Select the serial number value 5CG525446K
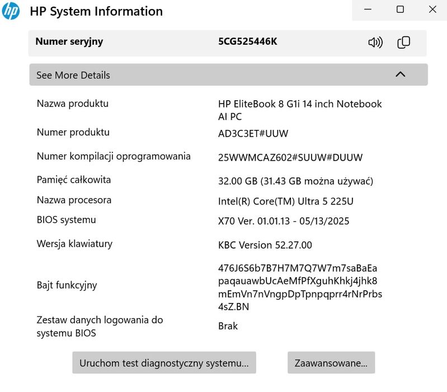The width and height of the screenshot is (447, 392). coord(247,42)
